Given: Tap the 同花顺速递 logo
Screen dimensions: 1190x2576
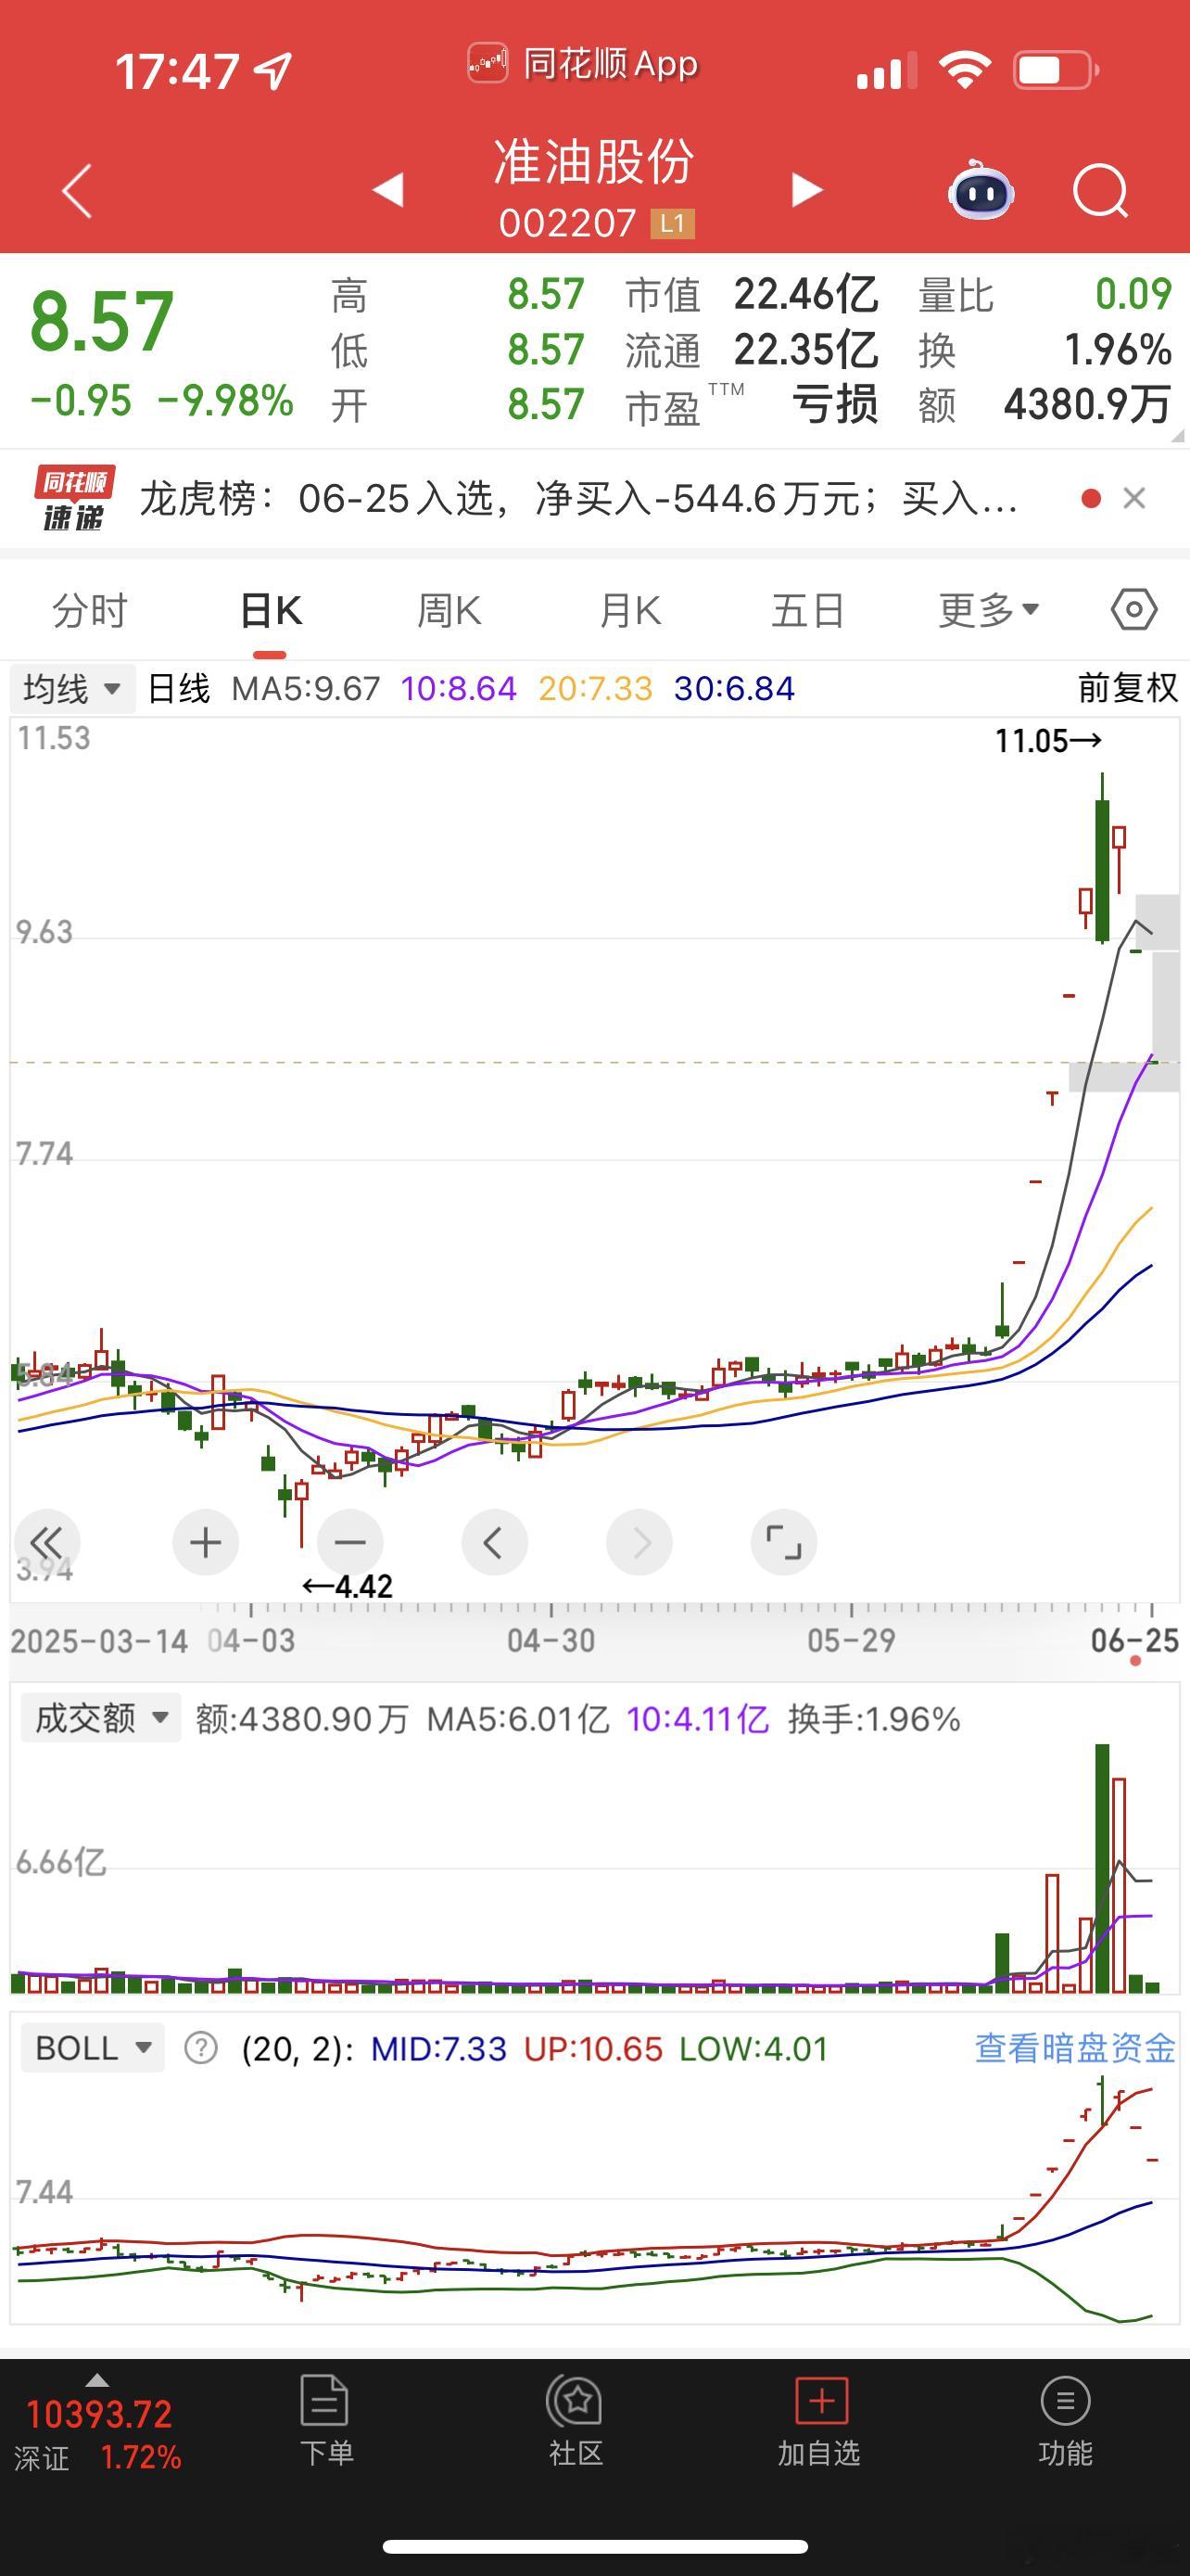Looking at the screenshot, I should tap(73, 498).
